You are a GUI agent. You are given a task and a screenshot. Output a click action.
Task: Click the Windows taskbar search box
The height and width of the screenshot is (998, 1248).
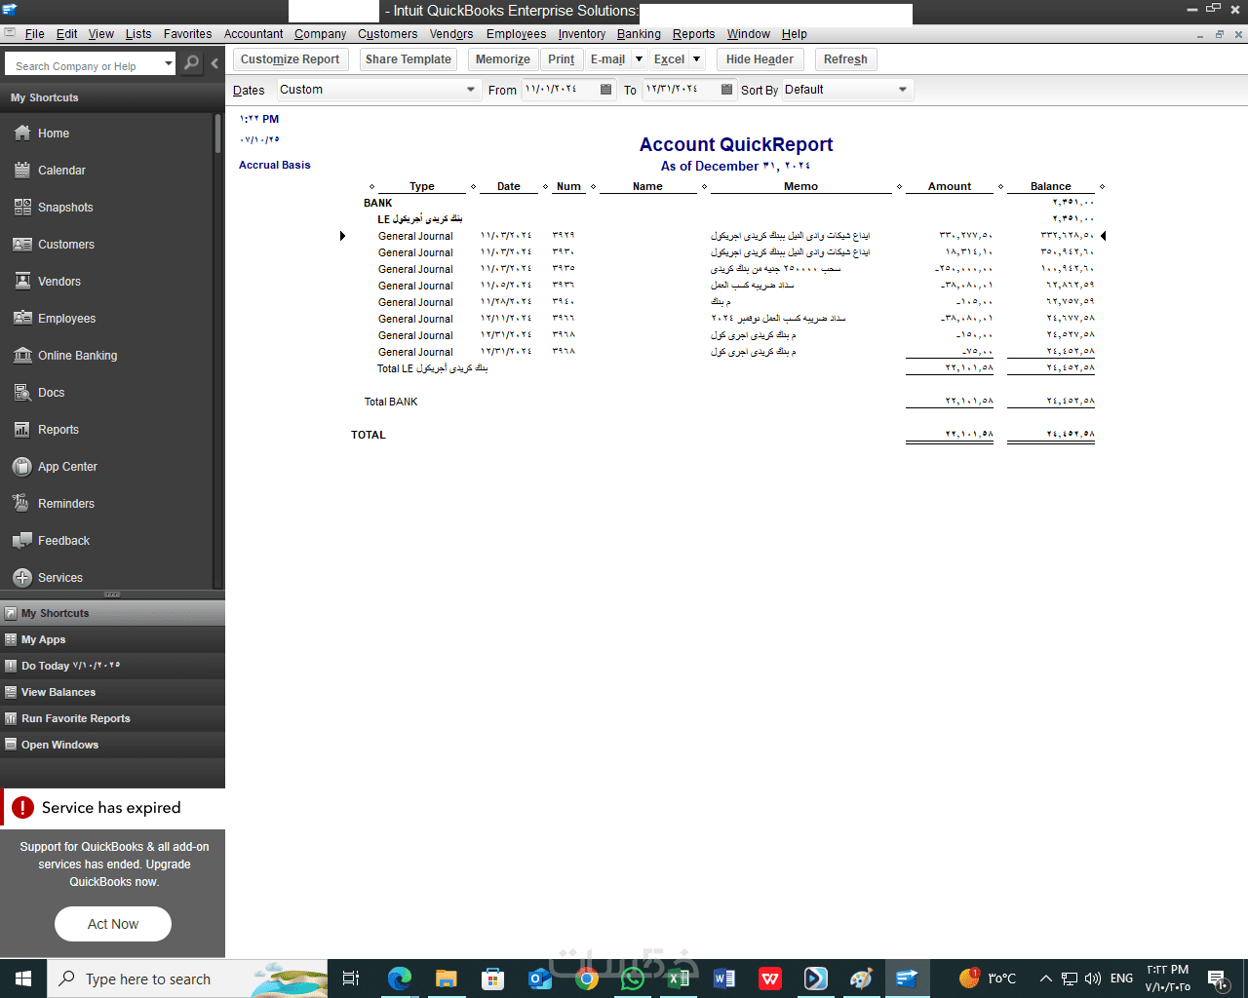(188, 979)
